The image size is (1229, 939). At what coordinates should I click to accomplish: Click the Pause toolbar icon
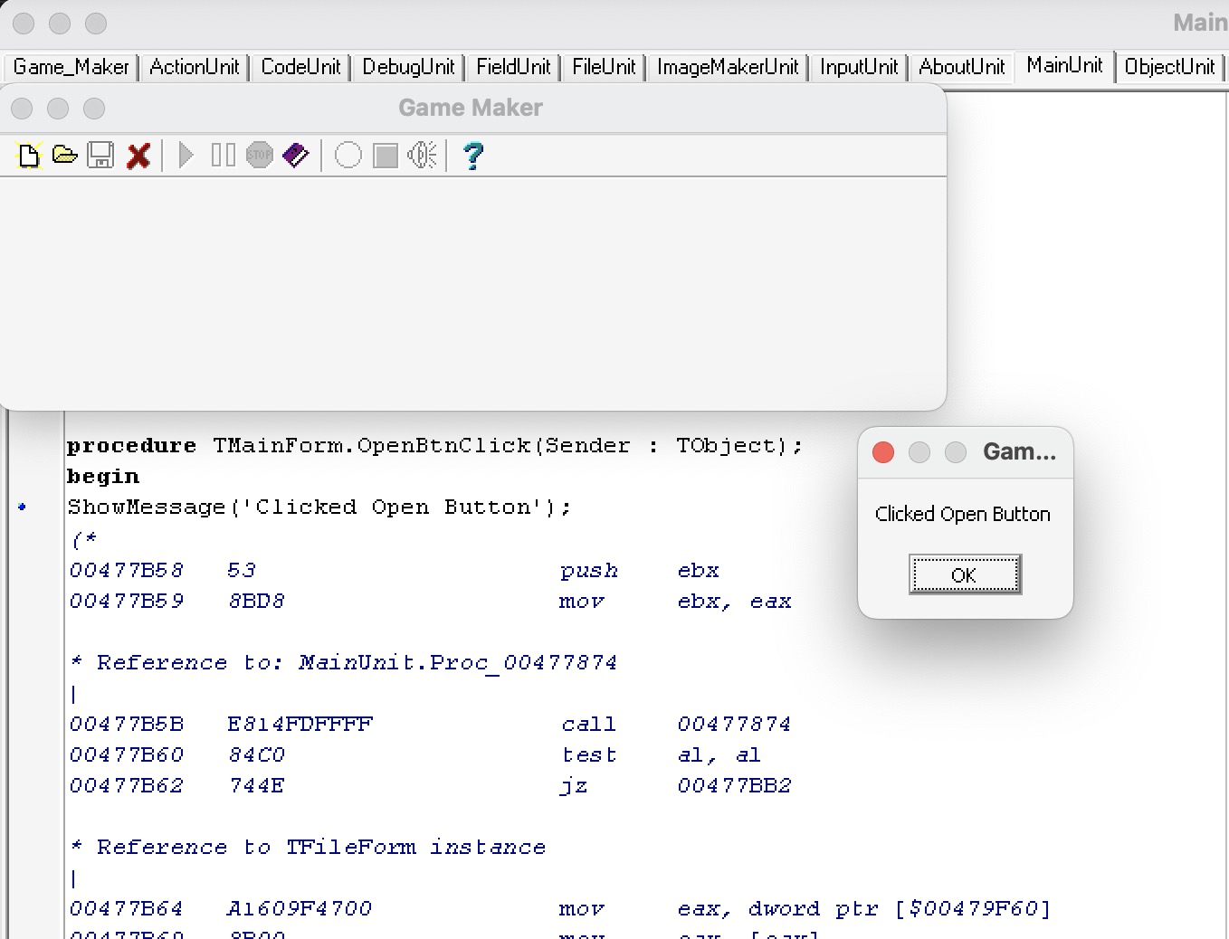pyautogui.click(x=223, y=156)
